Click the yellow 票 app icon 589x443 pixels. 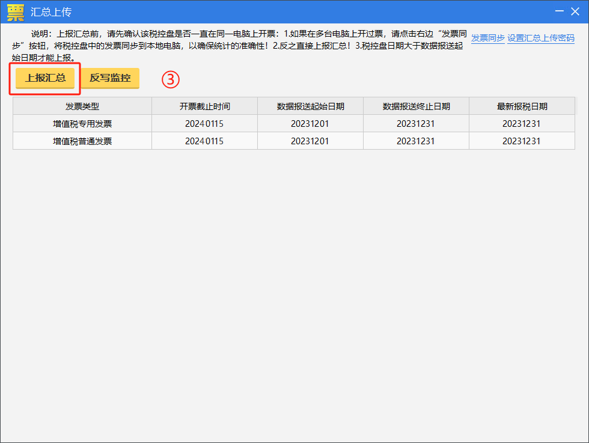16,13
